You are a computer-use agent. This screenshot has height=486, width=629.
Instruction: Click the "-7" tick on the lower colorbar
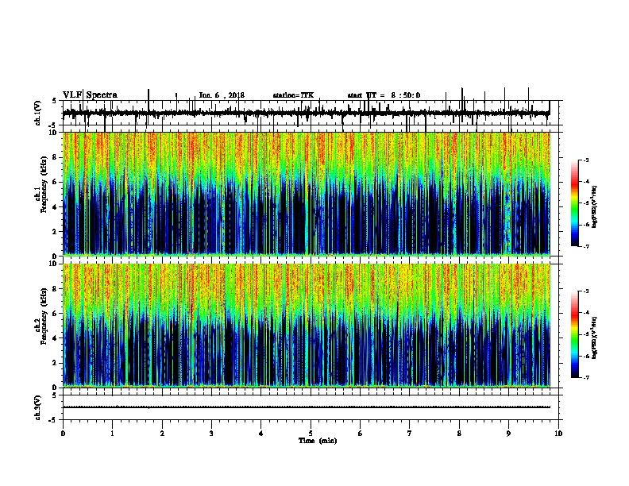tap(586, 378)
